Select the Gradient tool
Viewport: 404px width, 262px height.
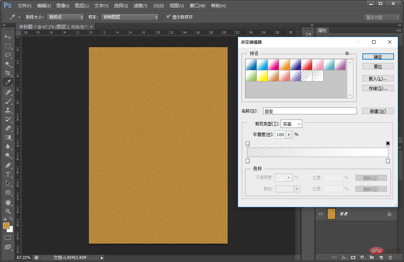click(8, 137)
